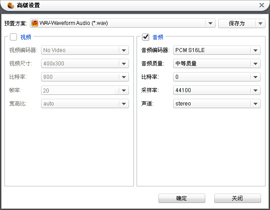This screenshot has height=210, width=270.
Task: Close the 高级设置 dialog window
Action: [x=262, y=5]
